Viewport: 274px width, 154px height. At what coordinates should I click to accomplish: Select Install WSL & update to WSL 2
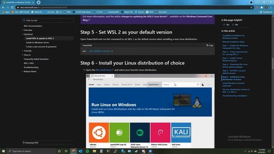pyautogui.click(x=40, y=38)
